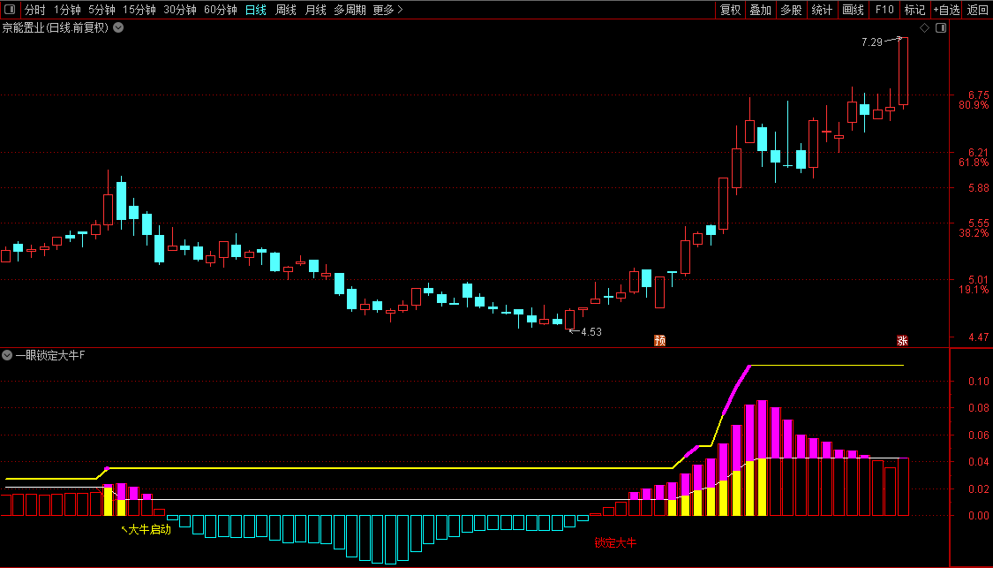Viewport: 993px width, 568px height.
Task: Click the 4.47 price axis label
Action: coord(978,337)
